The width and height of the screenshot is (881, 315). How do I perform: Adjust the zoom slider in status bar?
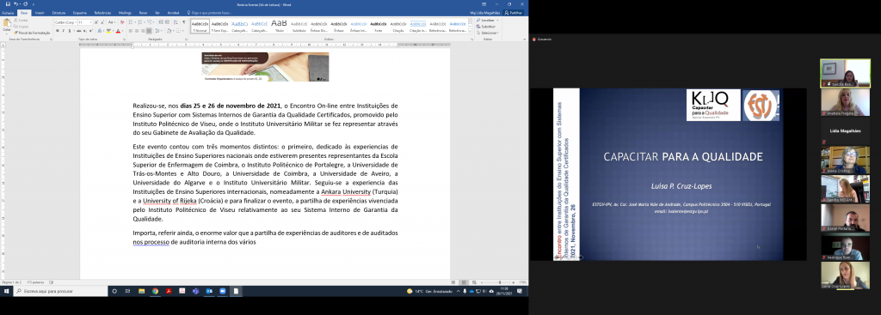[x=500, y=282]
